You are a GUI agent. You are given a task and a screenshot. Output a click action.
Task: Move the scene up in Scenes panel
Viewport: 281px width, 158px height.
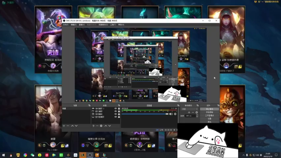72,126
